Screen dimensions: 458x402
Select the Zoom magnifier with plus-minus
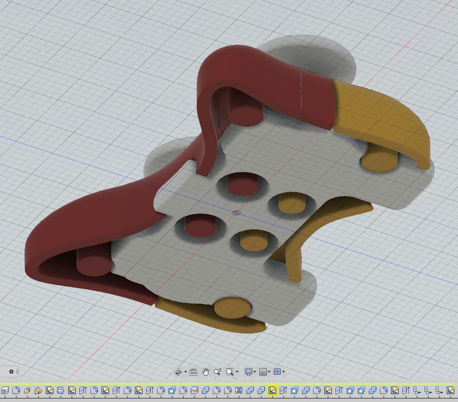pos(217,372)
